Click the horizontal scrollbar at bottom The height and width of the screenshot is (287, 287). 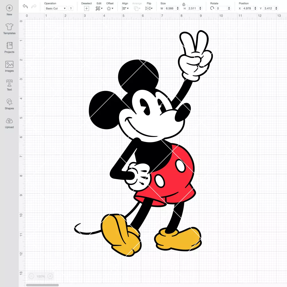point(42,285)
